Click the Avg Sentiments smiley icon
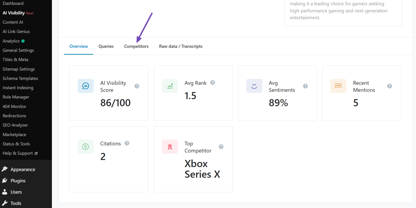 tap(254, 86)
